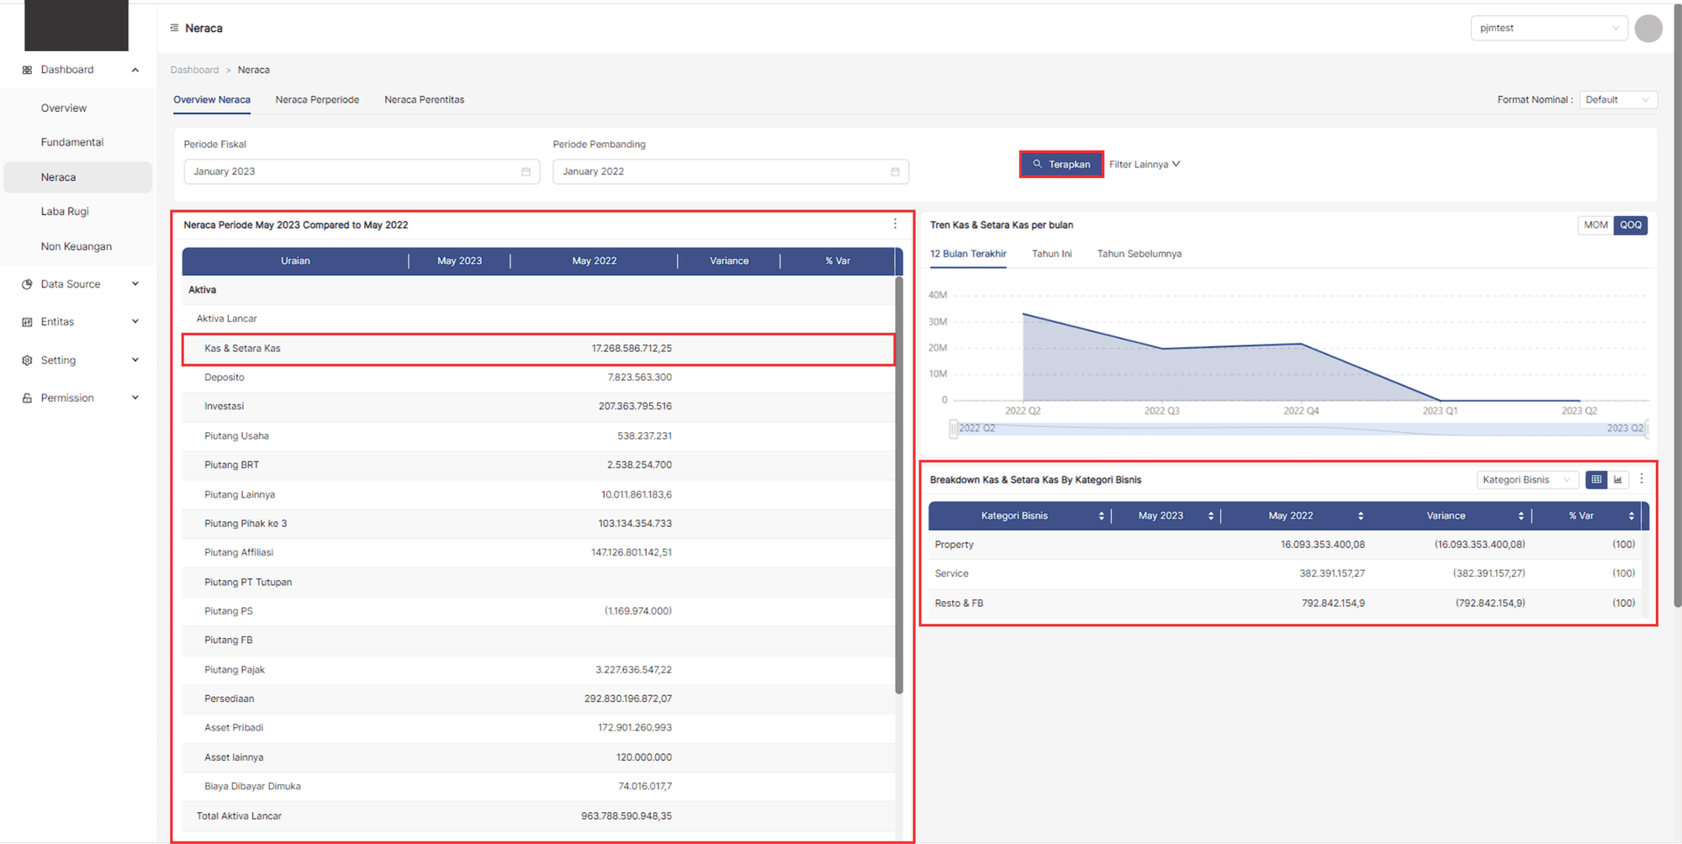The image size is (1682, 844).
Task: Click the calendar icon in Periode Pembanding
Action: [895, 171]
